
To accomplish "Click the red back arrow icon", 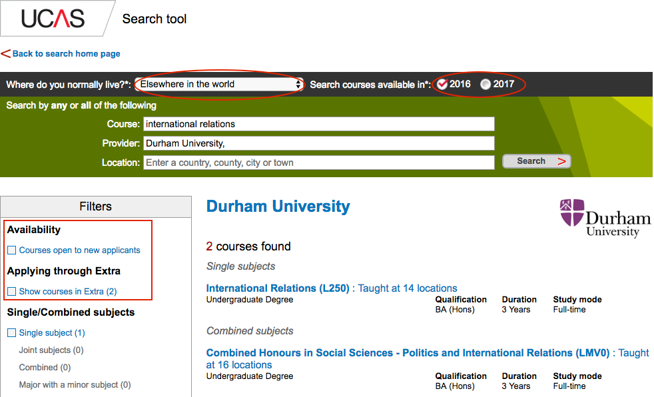I will [x=5, y=53].
